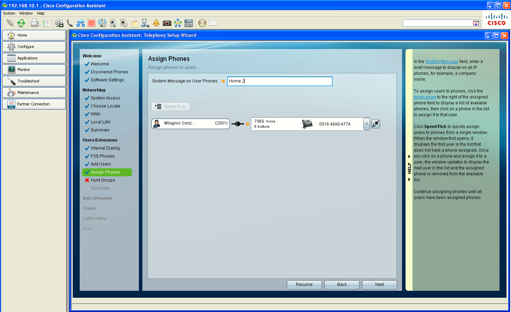The image size is (511, 312).
Task: Follow the down arrow help link
Action: pyautogui.click(x=425, y=97)
